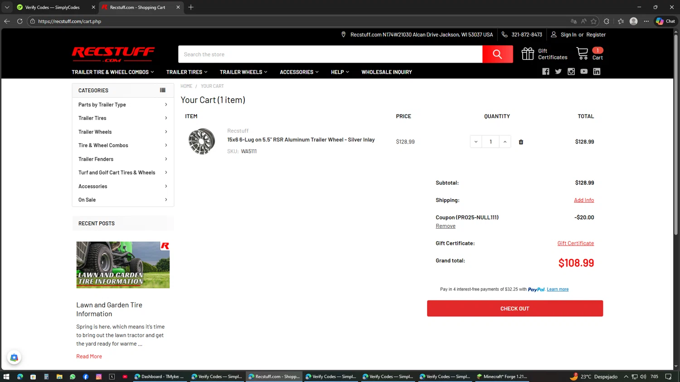The image size is (680, 382).
Task: Expand Trailer Wheels nav menu
Action: (x=243, y=72)
